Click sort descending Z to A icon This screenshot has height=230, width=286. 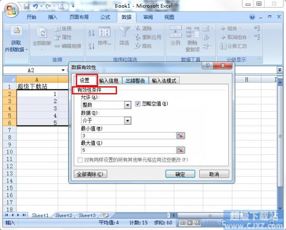pos(92,46)
